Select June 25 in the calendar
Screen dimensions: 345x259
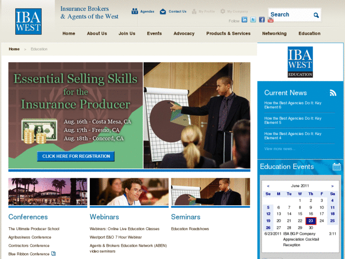click(333, 221)
